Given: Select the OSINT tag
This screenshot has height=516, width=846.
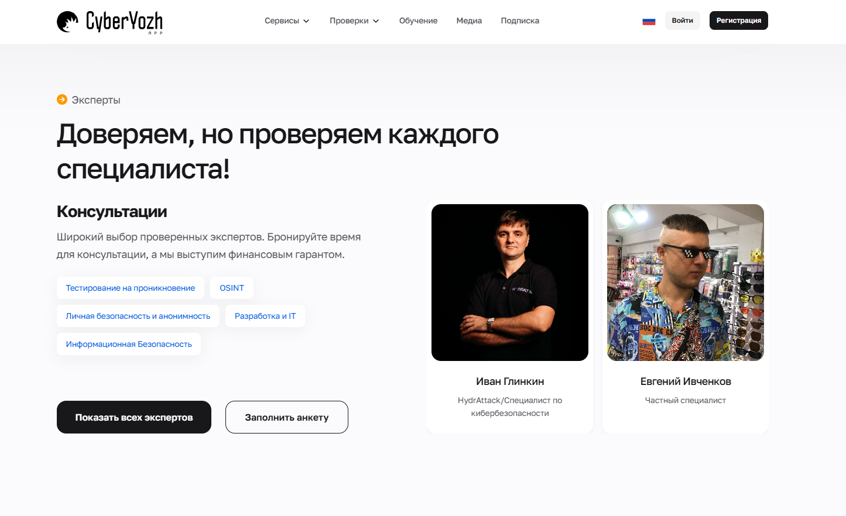Looking at the screenshot, I should pos(232,288).
